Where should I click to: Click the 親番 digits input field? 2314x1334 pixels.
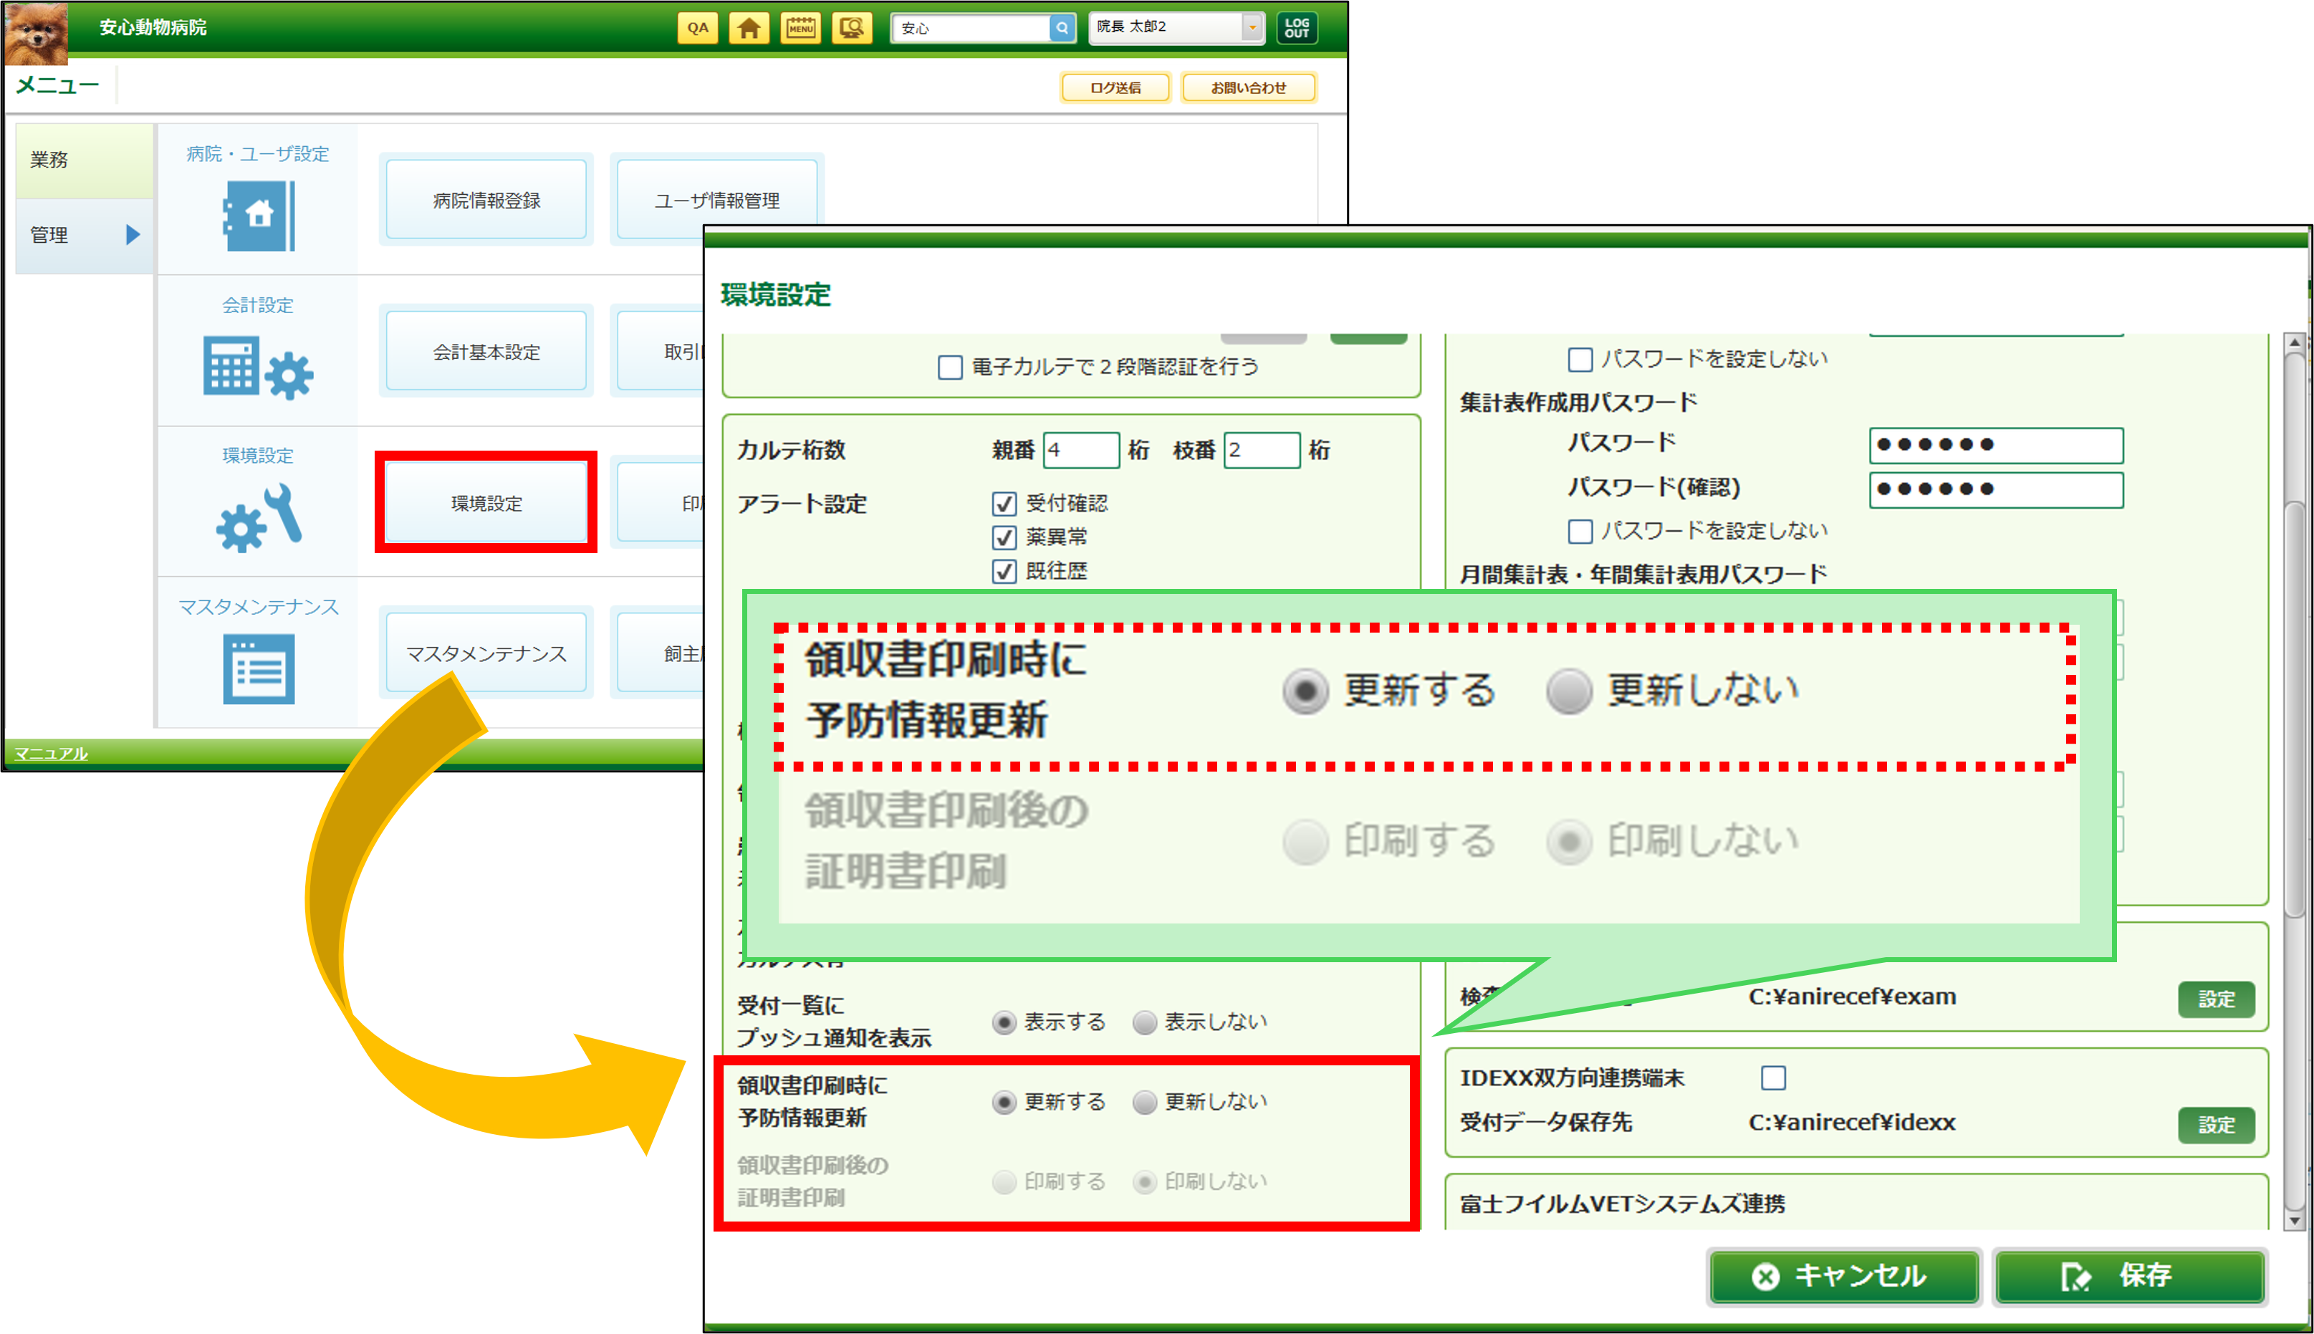coord(1081,451)
